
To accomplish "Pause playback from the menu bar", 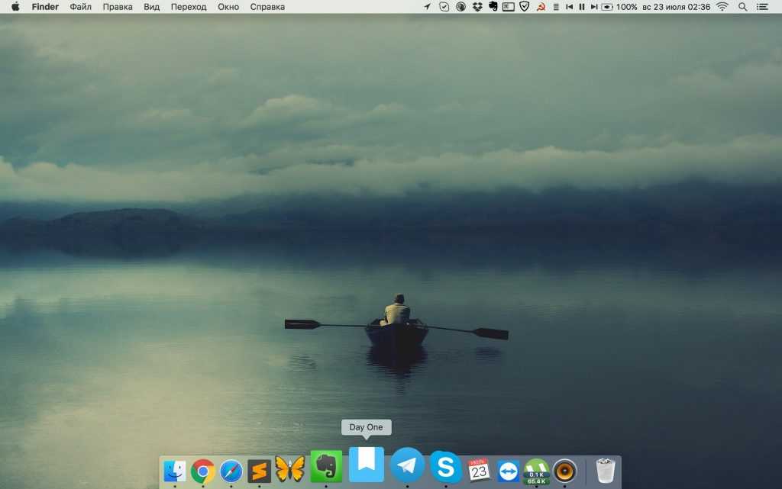I will 581,7.
